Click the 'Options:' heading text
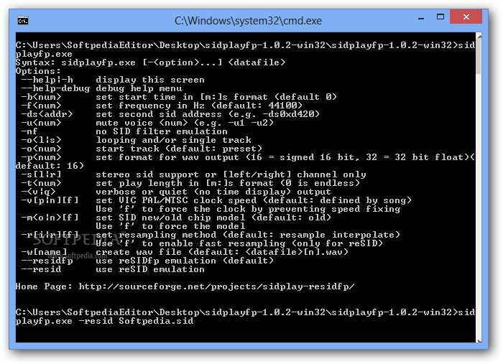The height and width of the screenshot is (364, 503). point(38,71)
